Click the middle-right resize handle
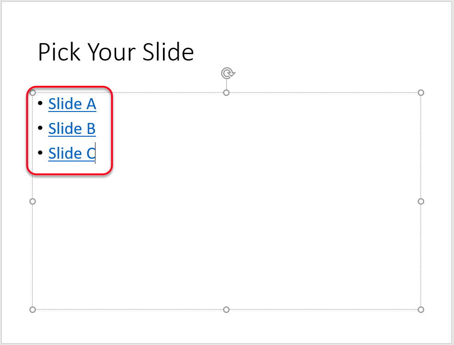The width and height of the screenshot is (454, 345). click(421, 201)
